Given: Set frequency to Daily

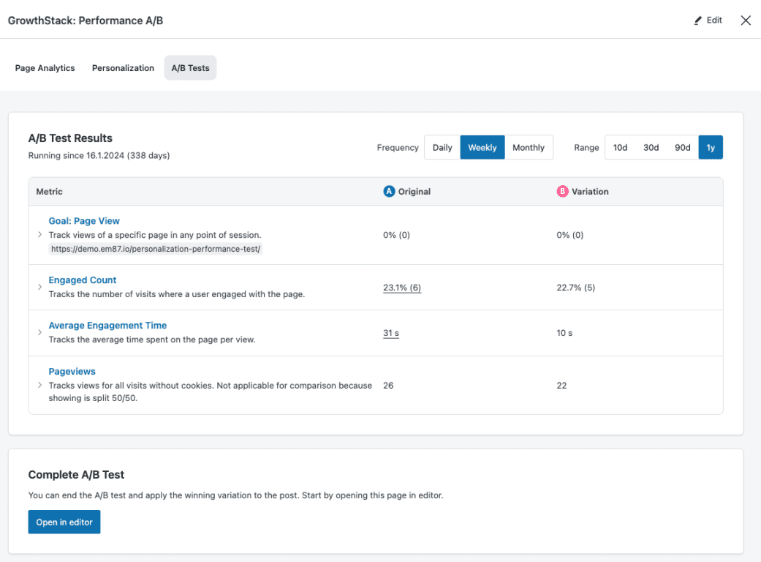Looking at the screenshot, I should click(x=442, y=147).
